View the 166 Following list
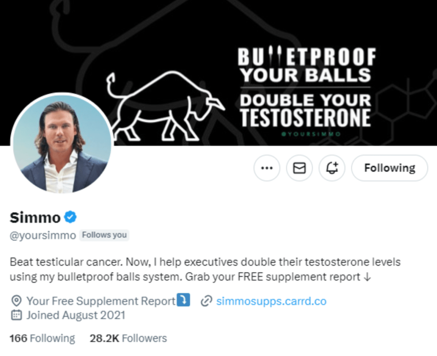 pyautogui.click(x=42, y=338)
